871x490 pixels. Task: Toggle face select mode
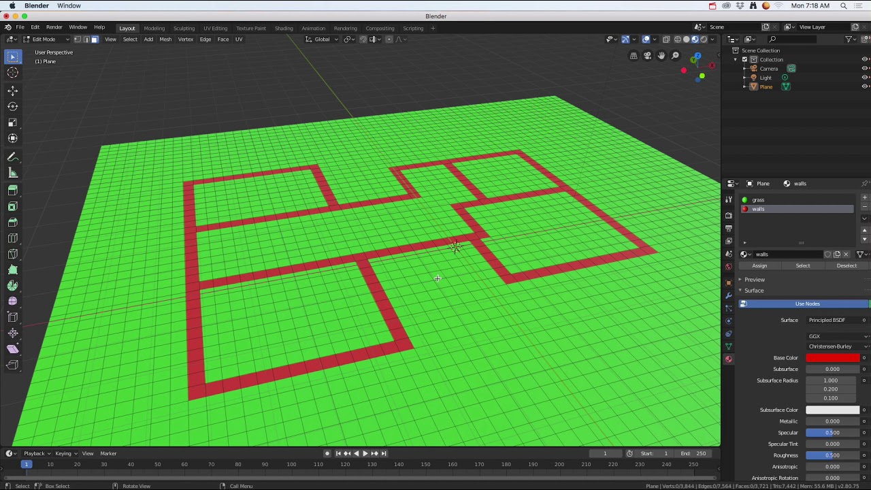pos(94,39)
